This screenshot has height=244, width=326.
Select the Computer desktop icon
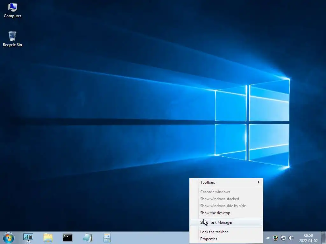tap(12, 10)
